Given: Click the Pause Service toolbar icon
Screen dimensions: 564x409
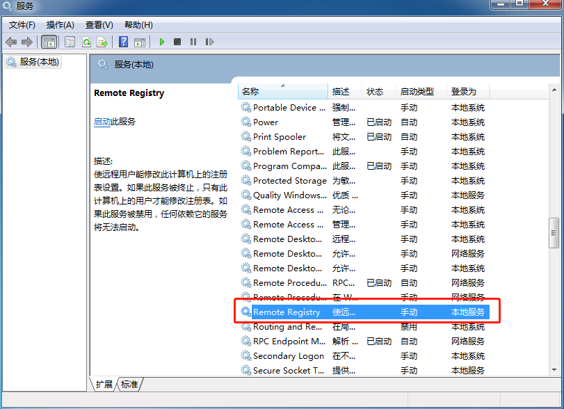Looking at the screenshot, I should [193, 42].
